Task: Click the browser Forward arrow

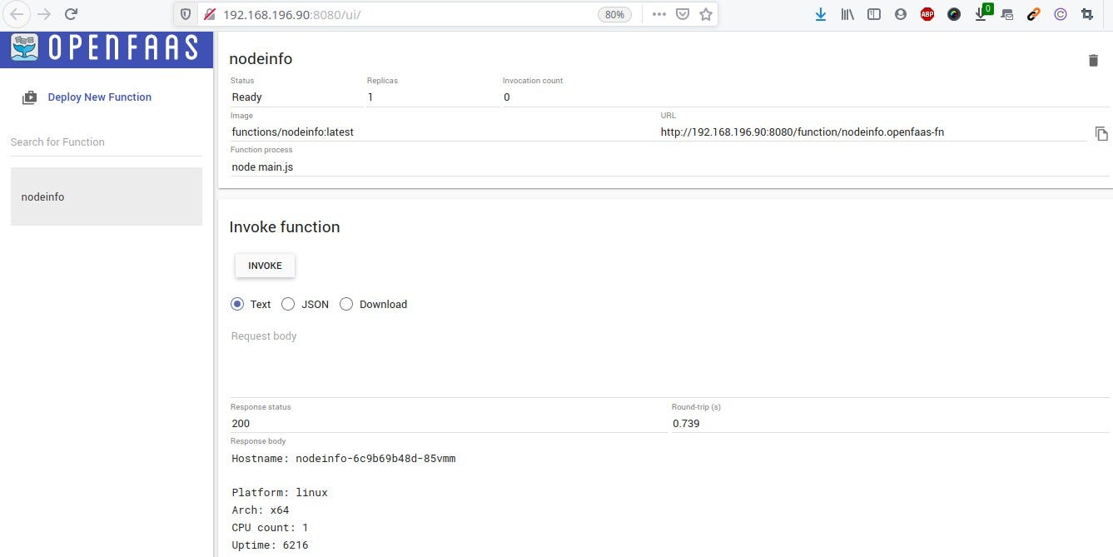Action: tap(44, 14)
